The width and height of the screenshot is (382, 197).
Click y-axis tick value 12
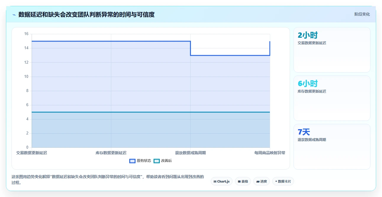click(x=26, y=62)
